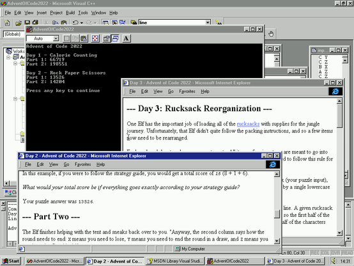354x266 pixels.
Task: Click the Paste icon in the Visual C++ toolbar
Action: pos(64,22)
